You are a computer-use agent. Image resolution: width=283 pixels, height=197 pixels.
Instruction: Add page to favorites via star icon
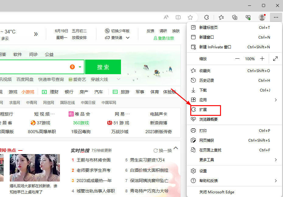click(190, 17)
